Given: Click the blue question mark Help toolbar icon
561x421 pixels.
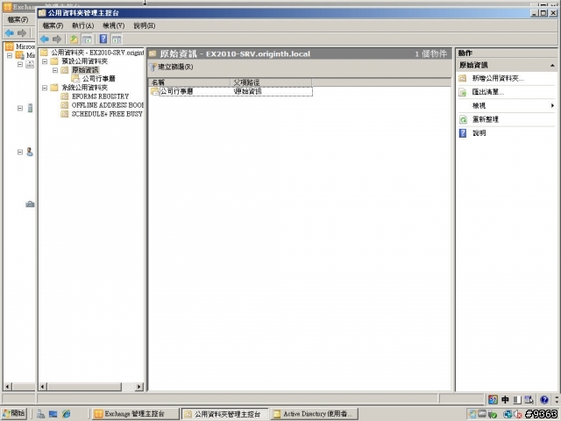Looking at the screenshot, I should (x=103, y=39).
